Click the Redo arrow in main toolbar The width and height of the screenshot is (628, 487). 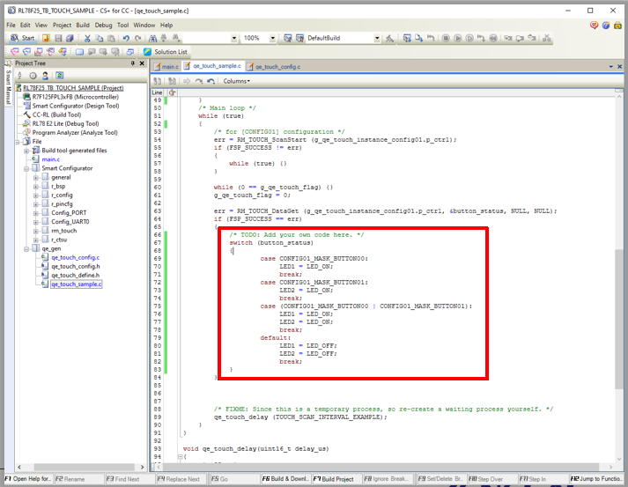(x=138, y=38)
